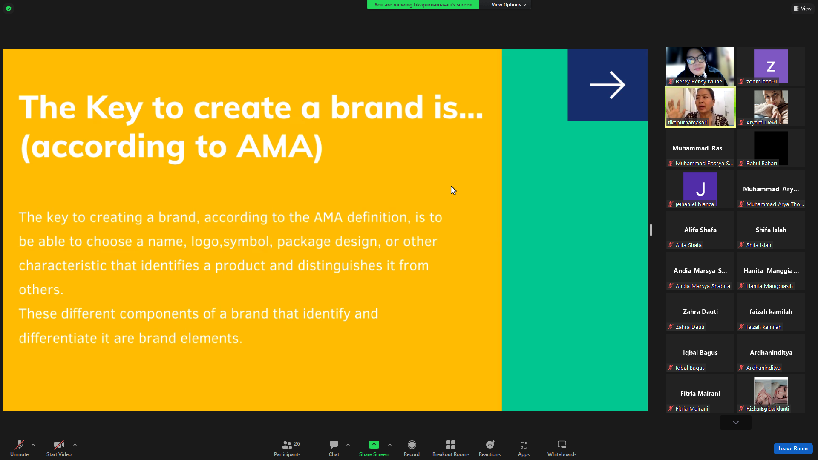The image size is (818, 460).
Task: Click the Record circle icon
Action: tap(412, 445)
